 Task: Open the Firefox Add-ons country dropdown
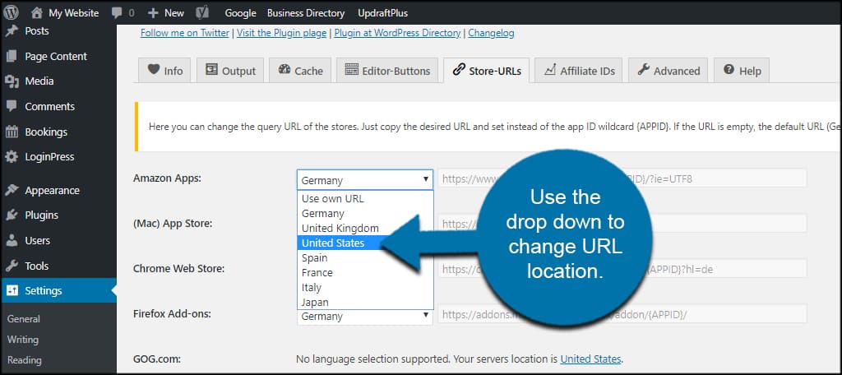[x=364, y=317]
